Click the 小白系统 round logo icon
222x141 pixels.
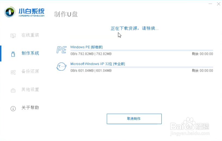10,12
